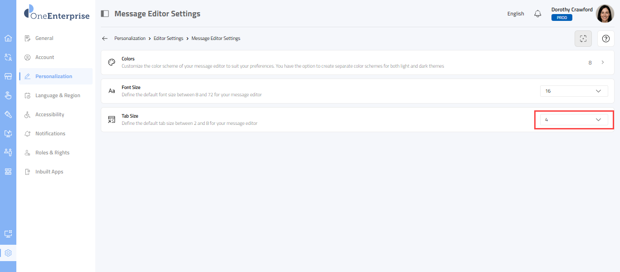Change the English language selector

[x=516, y=14]
